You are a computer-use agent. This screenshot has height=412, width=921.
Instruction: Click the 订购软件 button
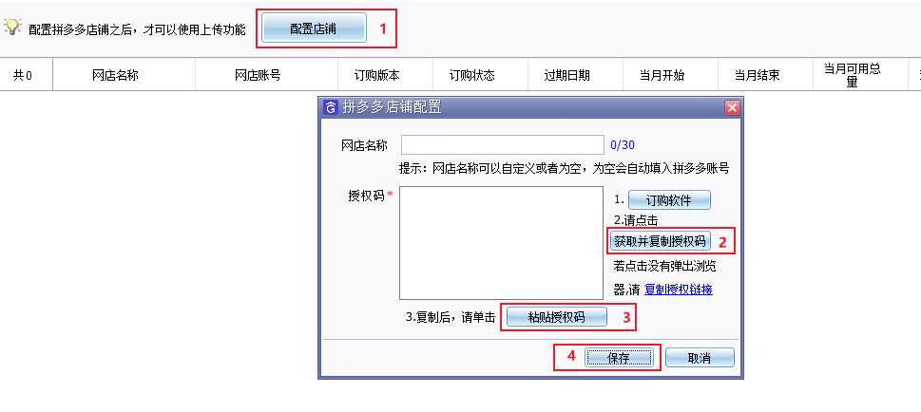[x=669, y=200]
